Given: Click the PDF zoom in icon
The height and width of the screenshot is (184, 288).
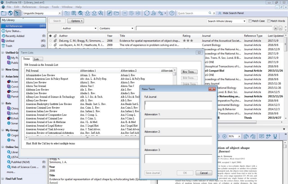Looking at the screenshot, I should (x=224, y=136).
